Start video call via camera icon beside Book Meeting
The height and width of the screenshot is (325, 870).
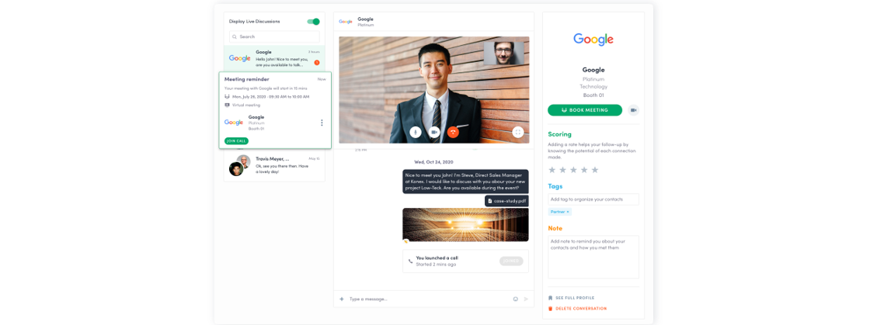tap(633, 110)
